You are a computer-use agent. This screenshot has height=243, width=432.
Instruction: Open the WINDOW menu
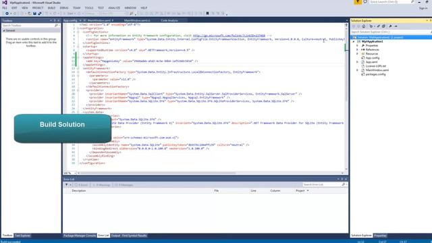pos(130,8)
